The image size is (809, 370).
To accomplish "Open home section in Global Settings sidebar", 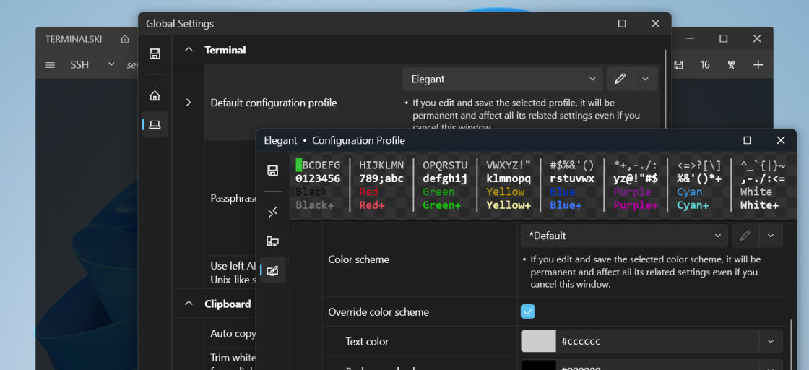I will coord(155,95).
